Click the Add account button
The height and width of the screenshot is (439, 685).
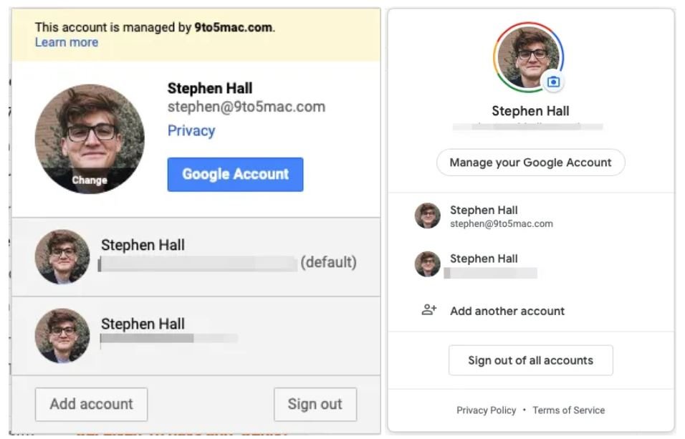91,404
